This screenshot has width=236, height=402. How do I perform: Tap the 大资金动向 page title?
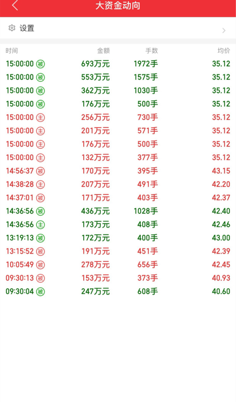pos(118,6)
